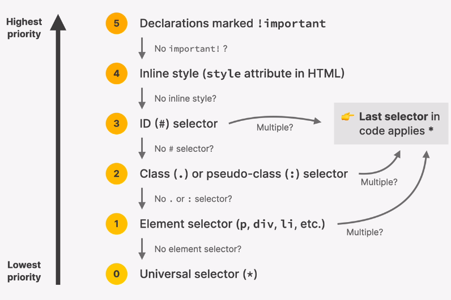Click the 'ID (#) selector' text
The height and width of the screenshot is (300, 451).
[x=178, y=124]
